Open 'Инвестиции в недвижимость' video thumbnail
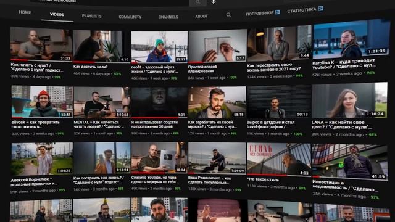This screenshot has height=222, width=395. [350, 162]
